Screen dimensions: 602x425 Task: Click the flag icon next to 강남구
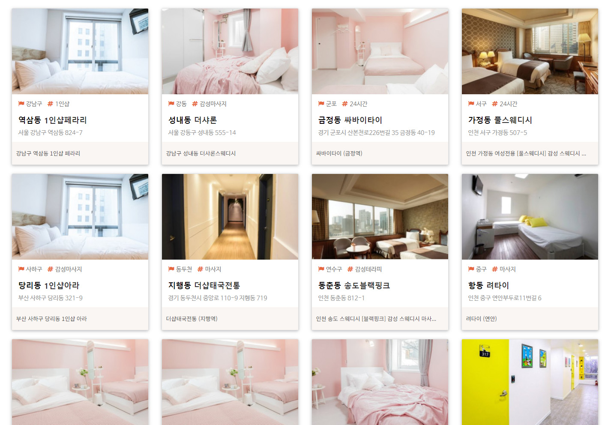coord(21,104)
